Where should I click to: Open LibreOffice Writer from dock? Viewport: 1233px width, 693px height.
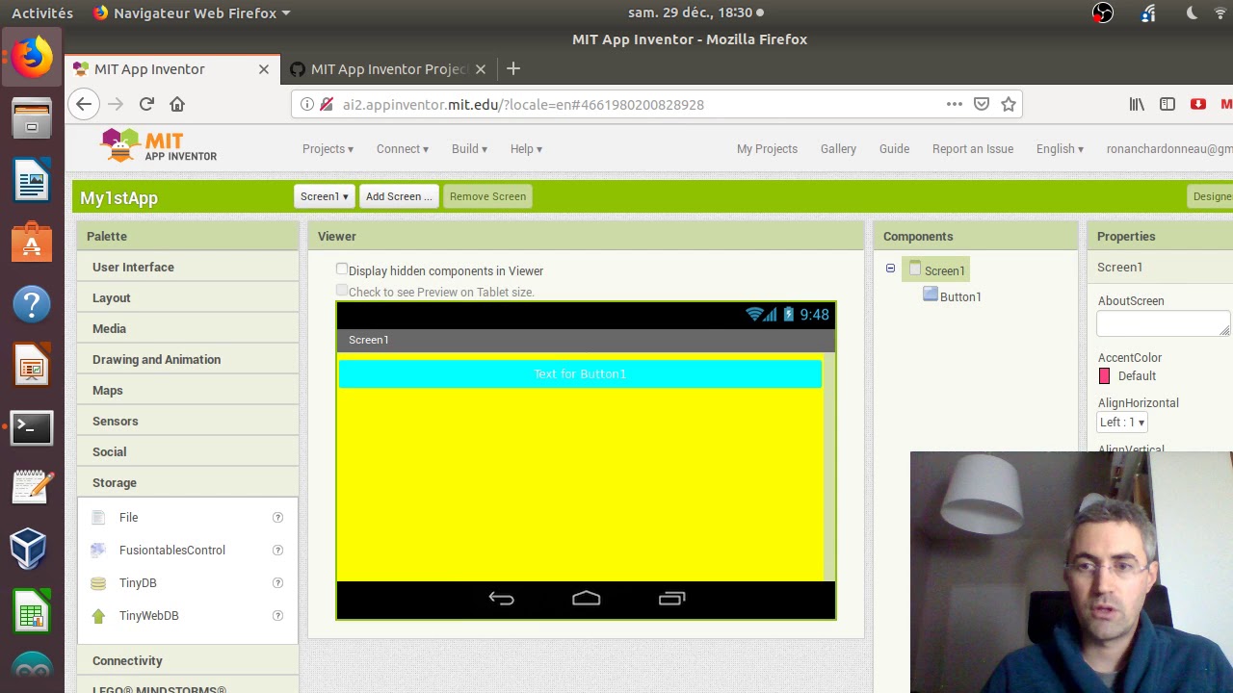[x=32, y=180]
